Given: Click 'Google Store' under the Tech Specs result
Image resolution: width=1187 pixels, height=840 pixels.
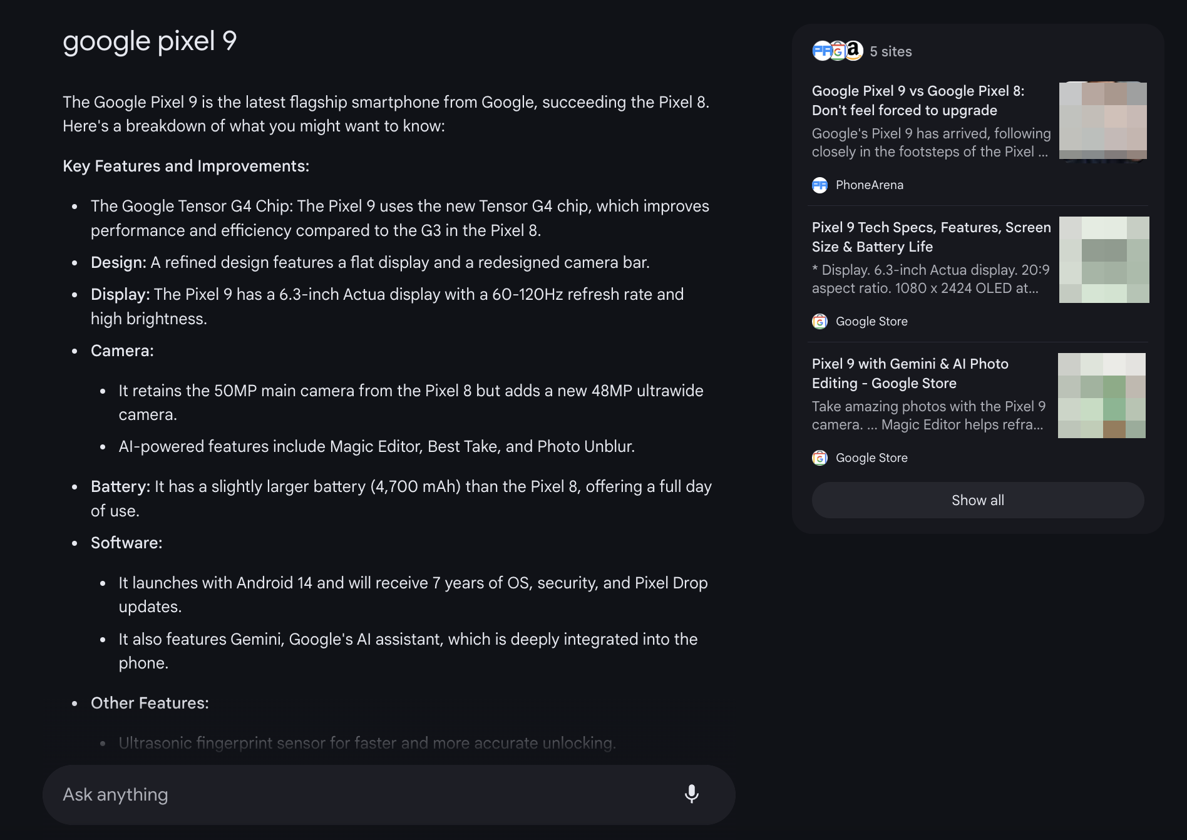Looking at the screenshot, I should pos(871,322).
